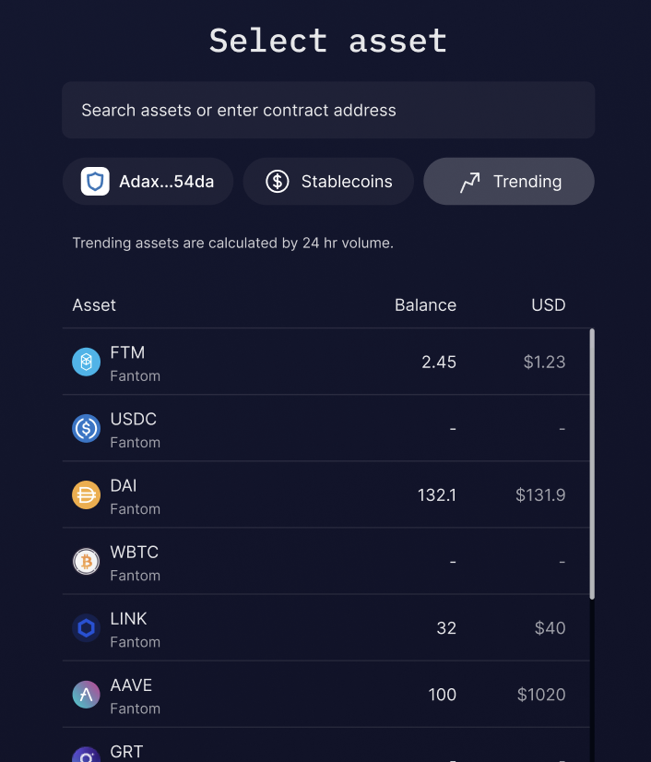Click the trending arrow icon in Trending filter
This screenshot has width=651, height=762.
click(469, 181)
